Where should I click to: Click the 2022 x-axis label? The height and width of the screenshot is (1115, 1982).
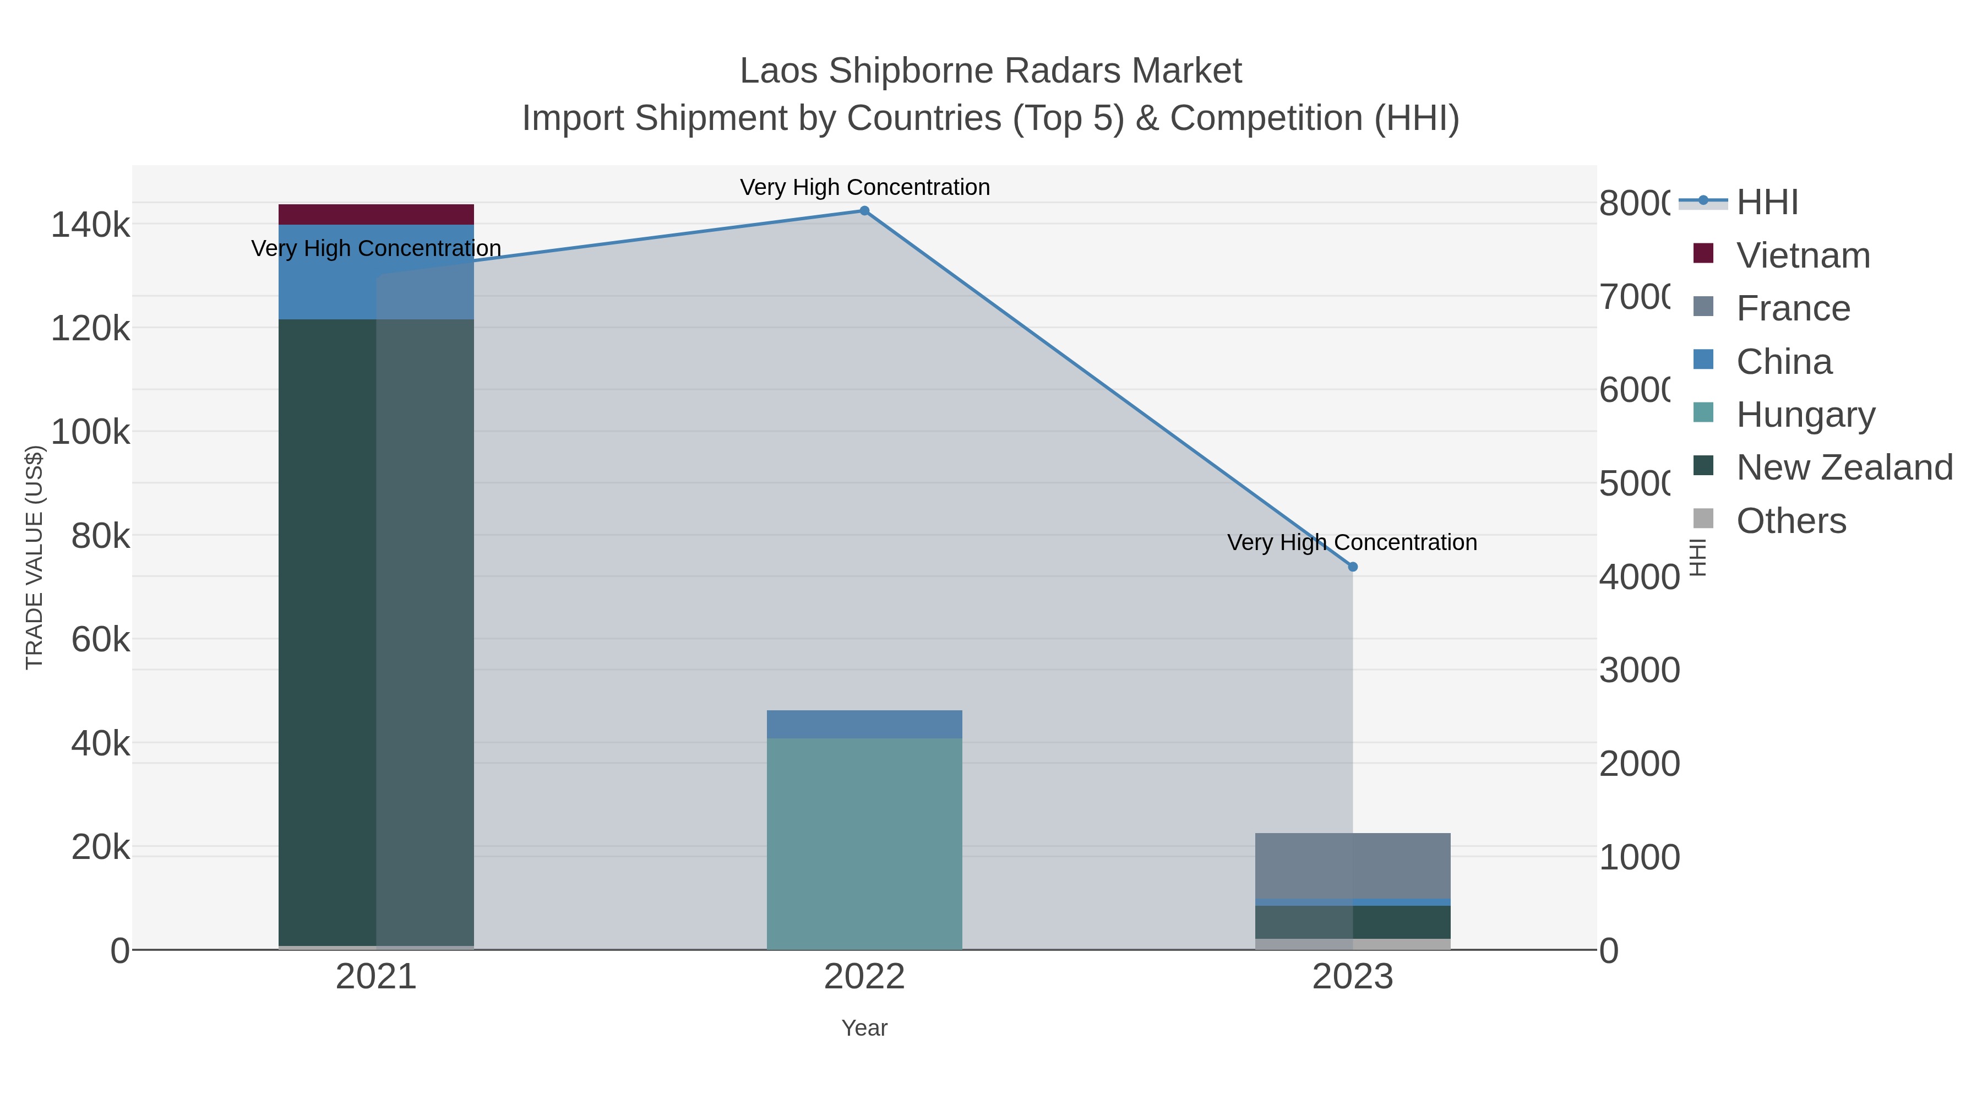click(x=864, y=977)
